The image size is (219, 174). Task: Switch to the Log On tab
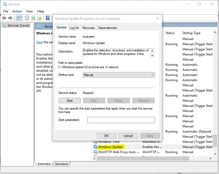(x=74, y=28)
